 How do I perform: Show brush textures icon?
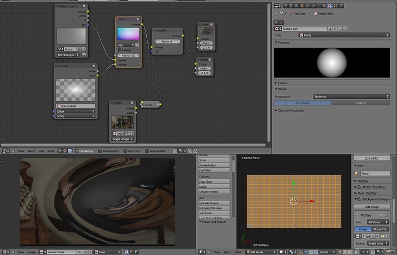281,22
